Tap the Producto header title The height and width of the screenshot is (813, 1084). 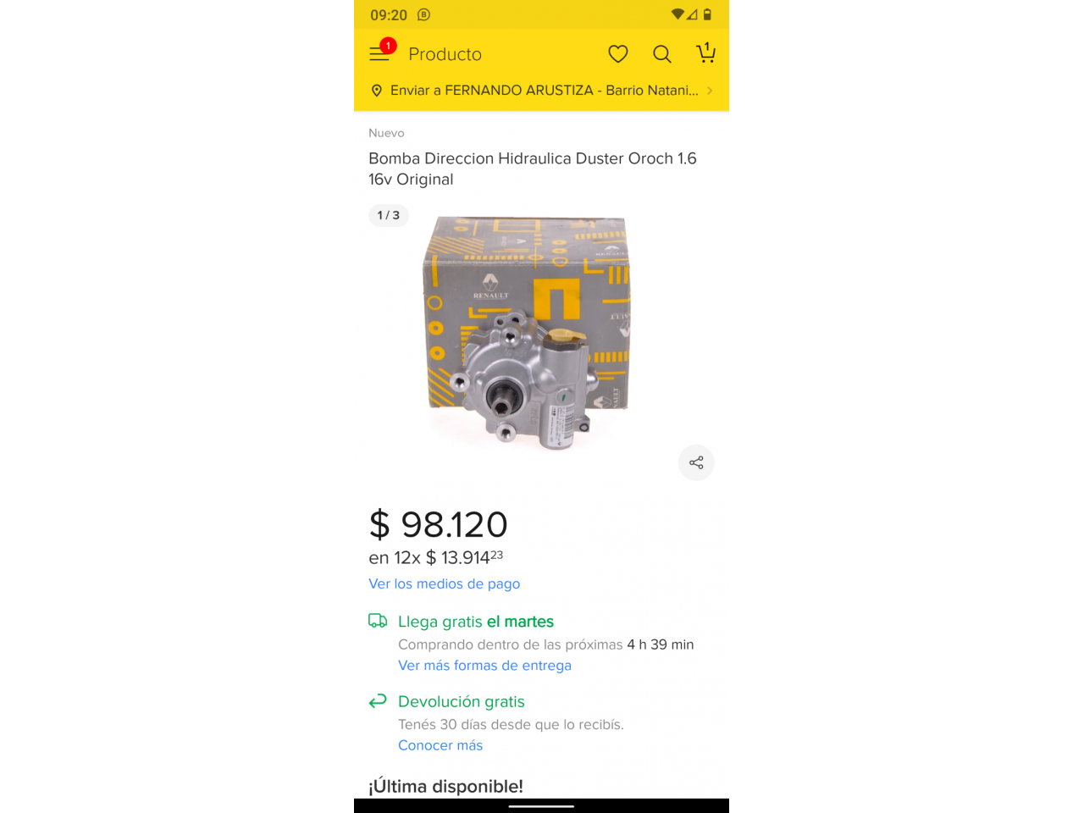coord(445,54)
